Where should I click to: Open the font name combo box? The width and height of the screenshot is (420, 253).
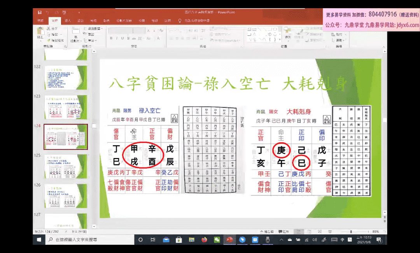(x=122, y=29)
